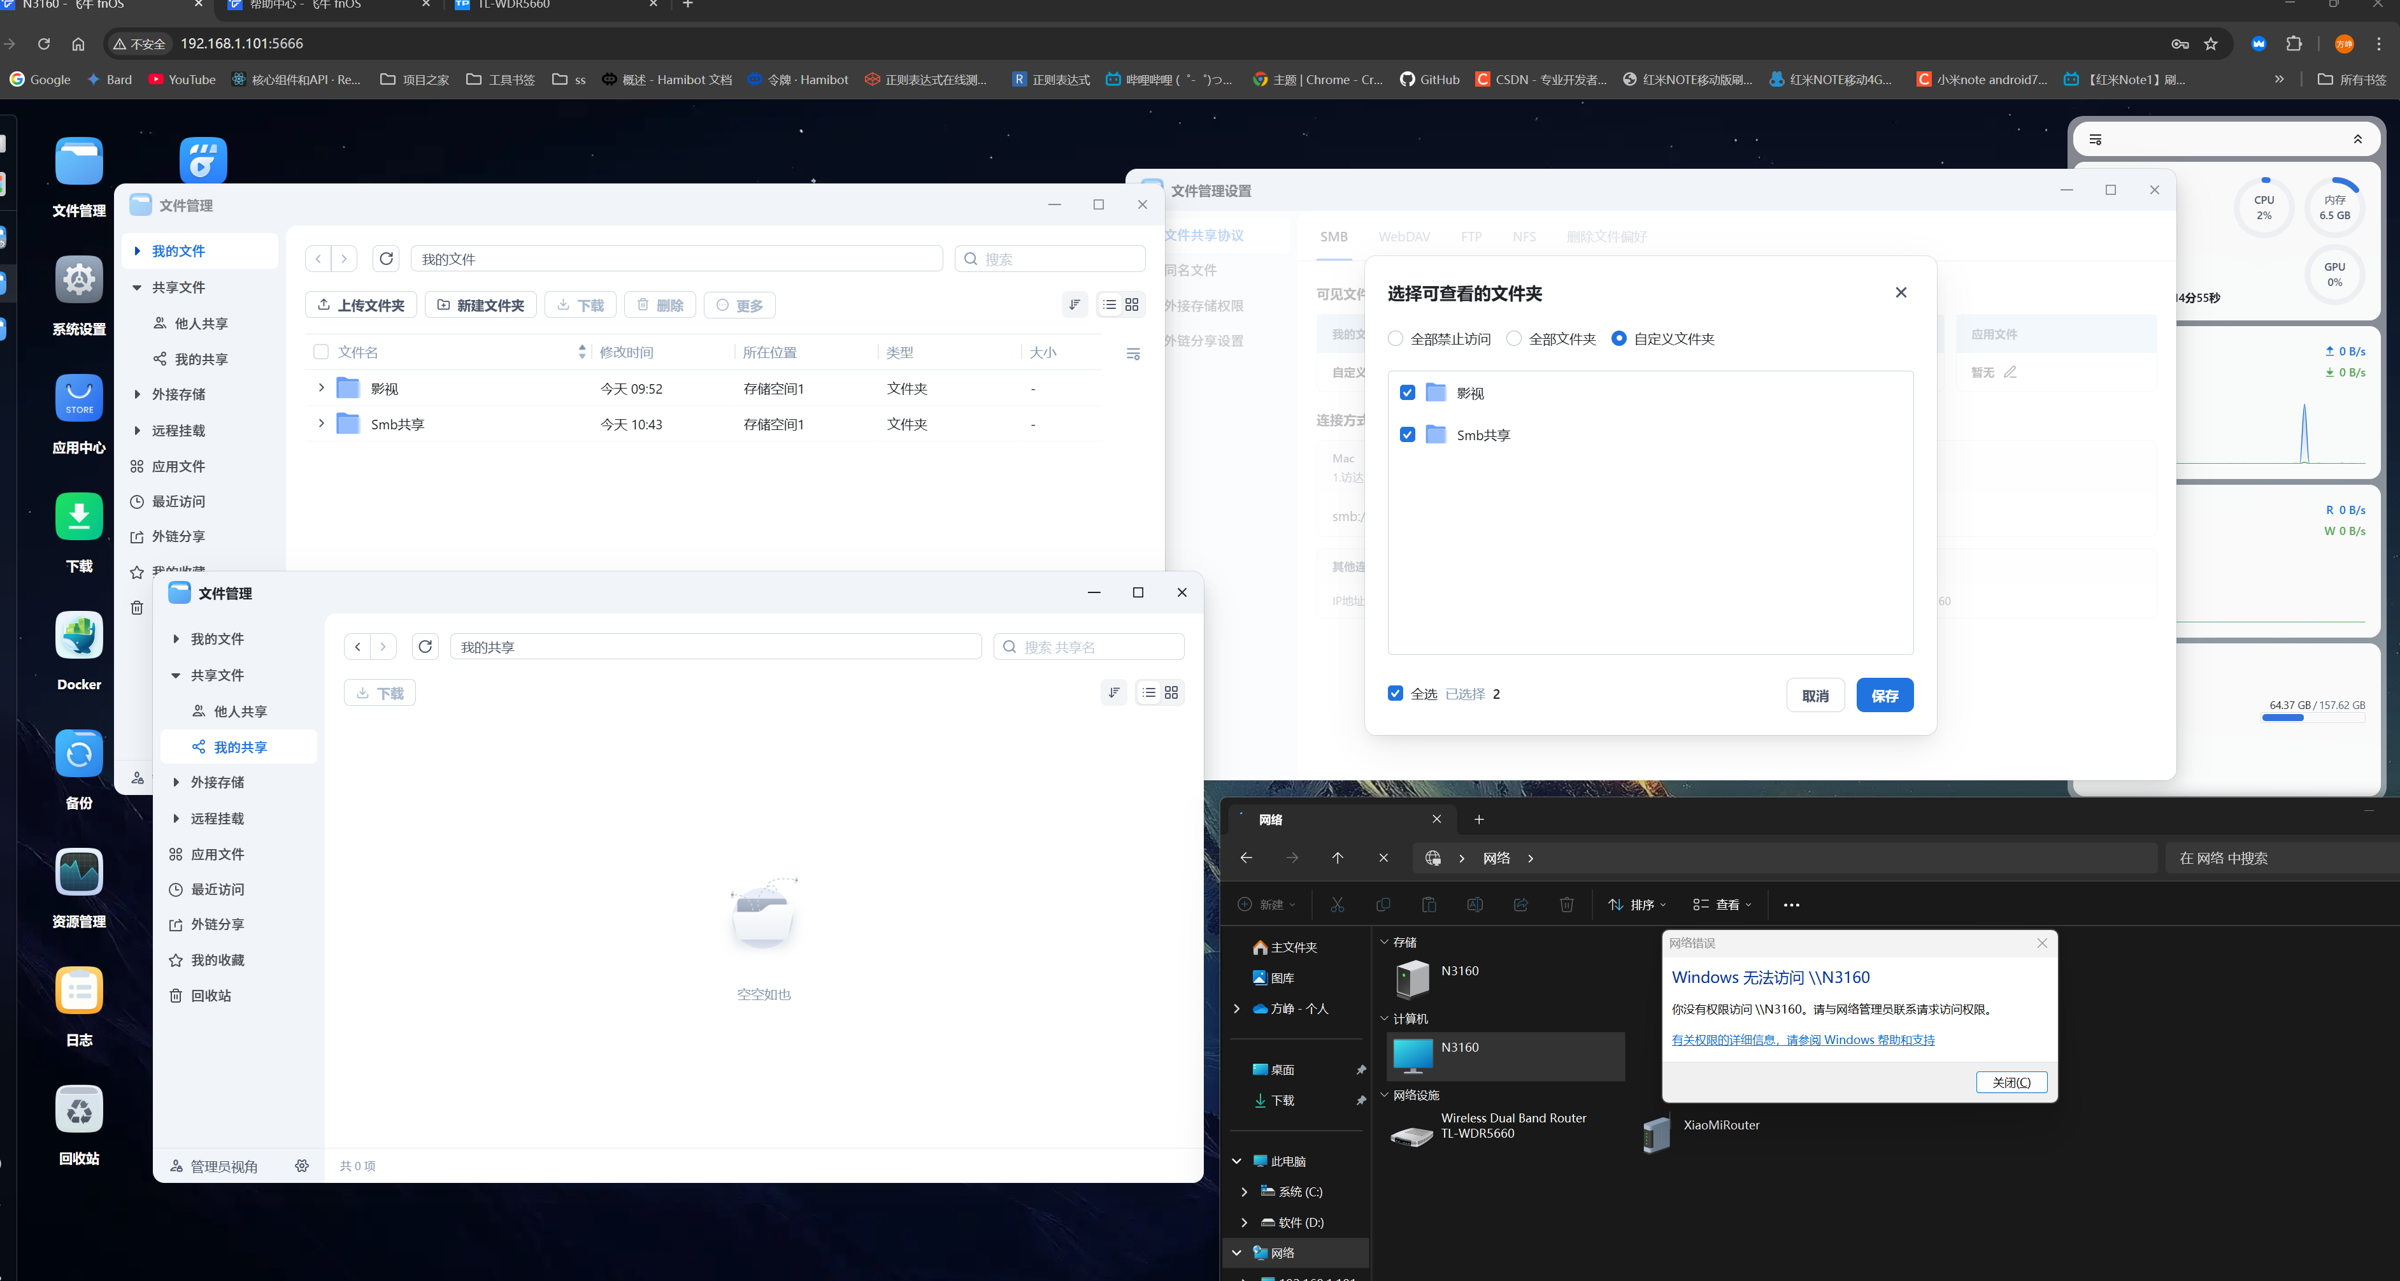Image resolution: width=2400 pixels, height=1281 pixels.
Task: Click the Windows Explorer up arrow
Action: coord(1338,858)
